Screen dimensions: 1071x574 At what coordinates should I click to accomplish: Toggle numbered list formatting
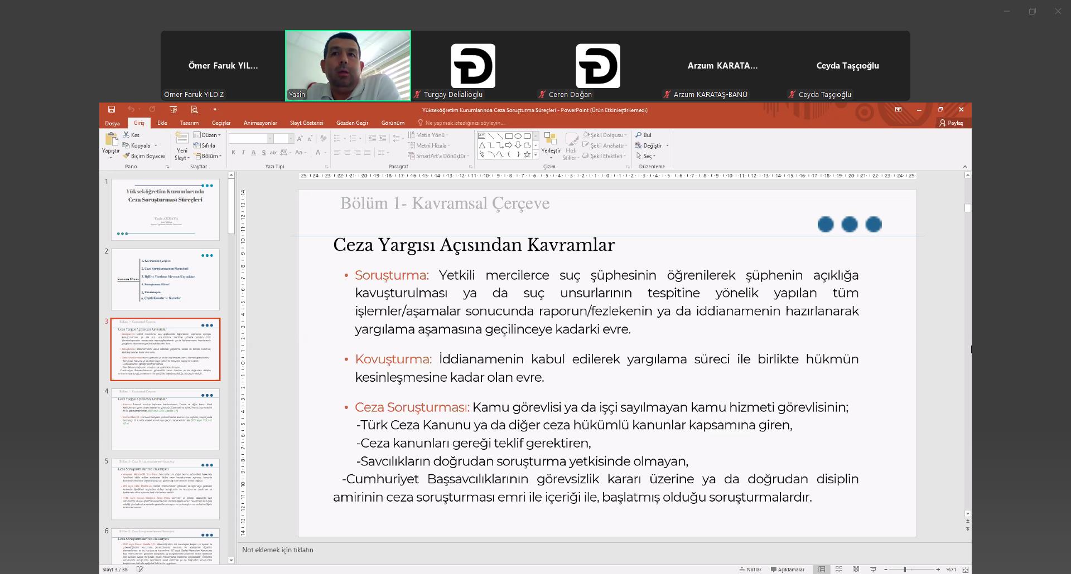(x=353, y=138)
